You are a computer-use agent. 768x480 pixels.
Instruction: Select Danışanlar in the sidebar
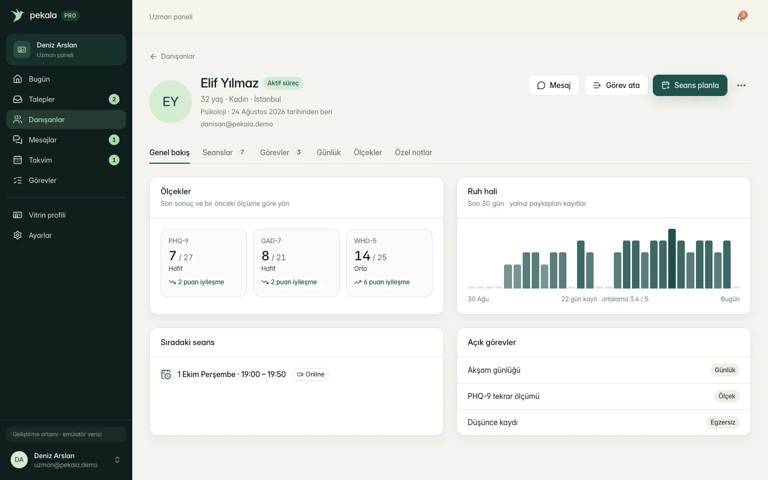pyautogui.click(x=66, y=119)
